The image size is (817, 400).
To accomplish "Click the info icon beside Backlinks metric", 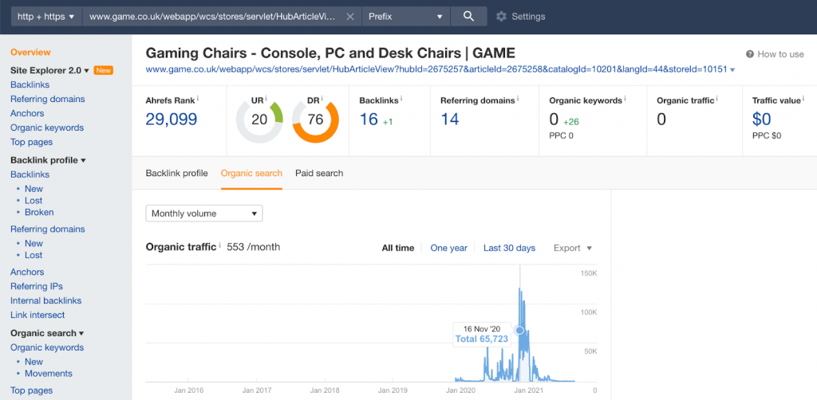I will point(402,98).
